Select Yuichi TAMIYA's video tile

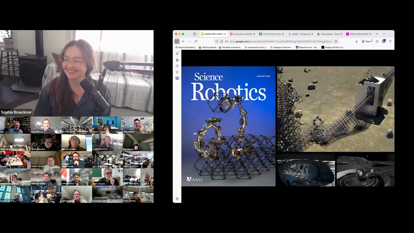tap(107, 125)
